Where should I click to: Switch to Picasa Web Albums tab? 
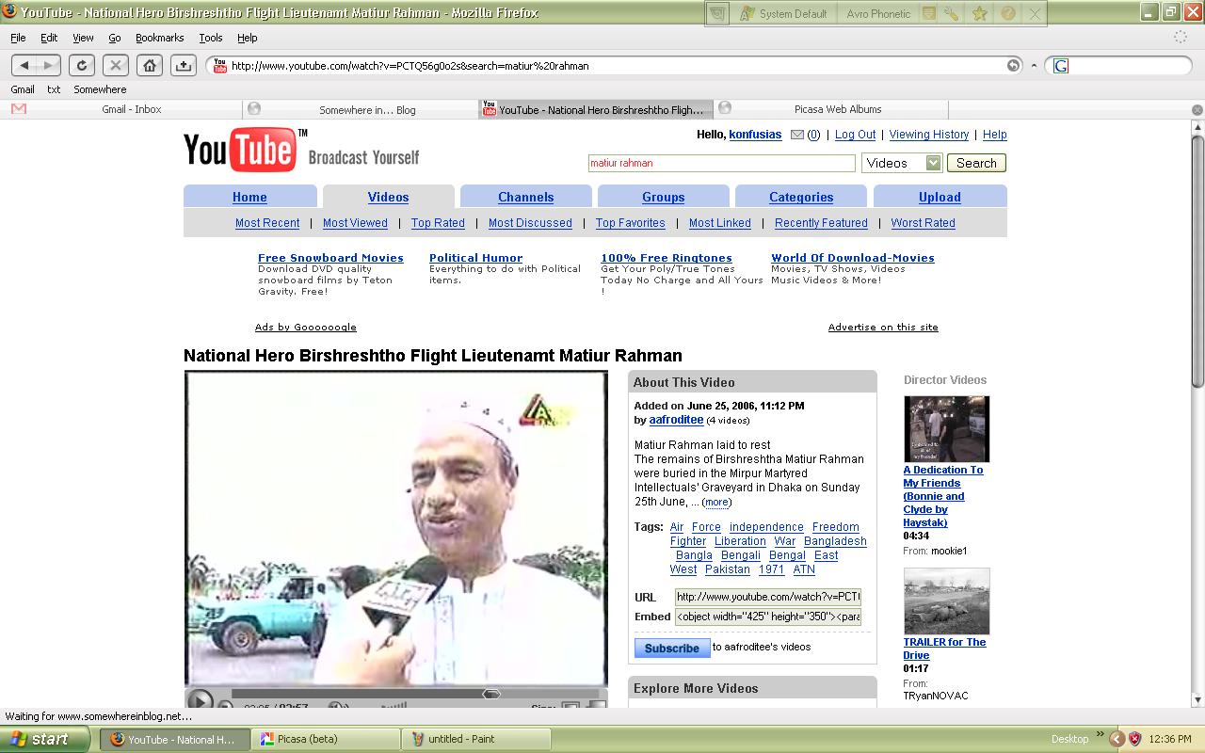830,109
